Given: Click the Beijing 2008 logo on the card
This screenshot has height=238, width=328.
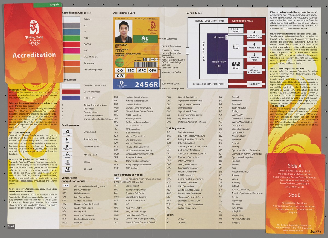Looking at the screenshot, I should click(x=153, y=28).
